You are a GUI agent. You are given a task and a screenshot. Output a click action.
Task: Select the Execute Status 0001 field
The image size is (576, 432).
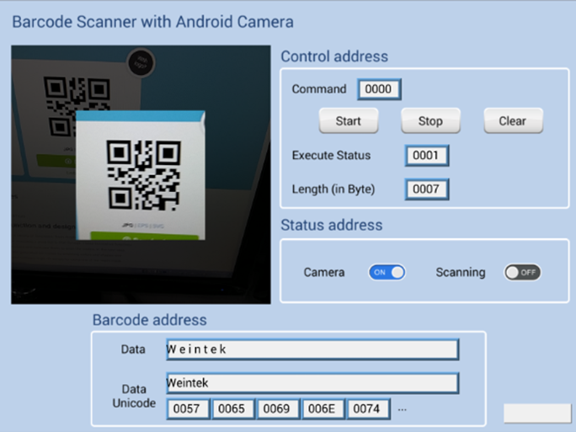pos(426,156)
